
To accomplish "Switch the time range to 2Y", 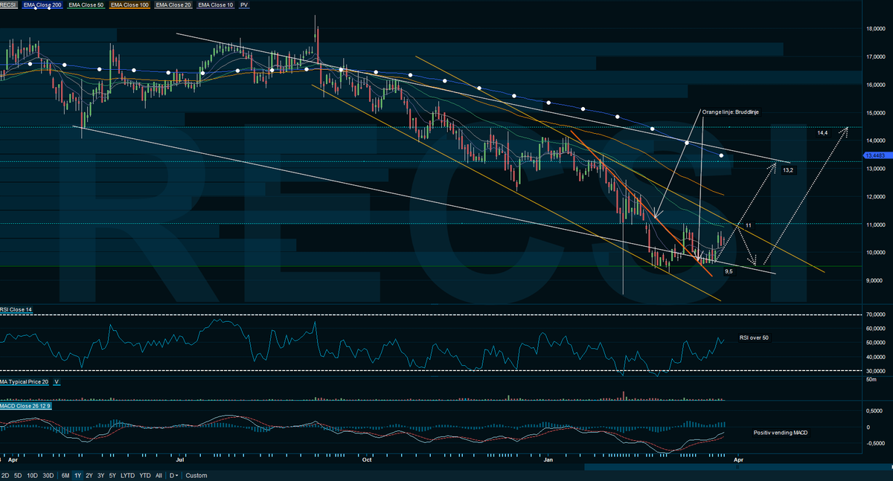I will (x=89, y=475).
